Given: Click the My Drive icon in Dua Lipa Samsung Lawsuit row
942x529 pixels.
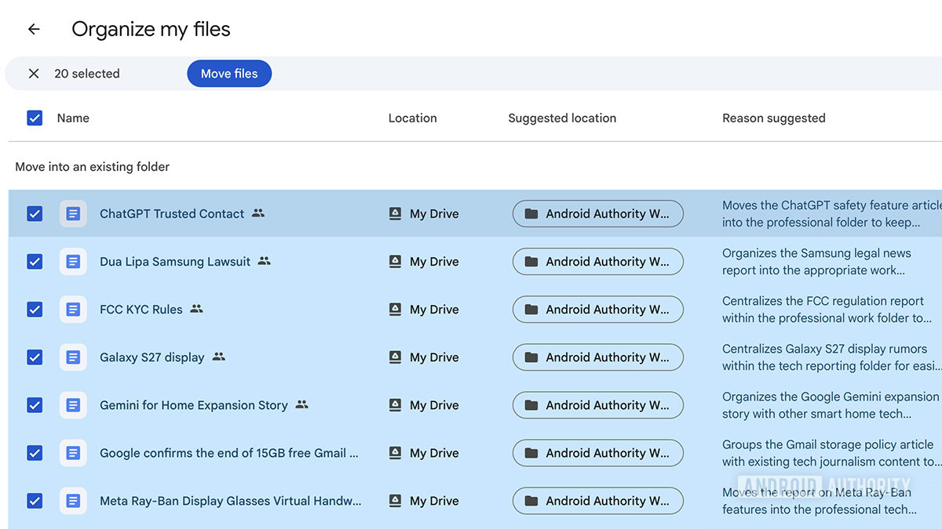Looking at the screenshot, I should coord(396,262).
